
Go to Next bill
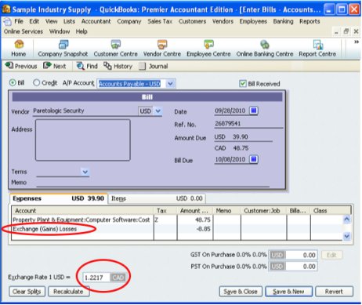55,66
